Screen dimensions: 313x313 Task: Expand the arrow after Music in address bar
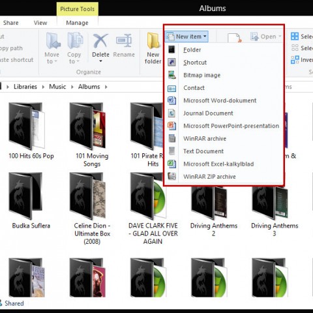click(72, 87)
